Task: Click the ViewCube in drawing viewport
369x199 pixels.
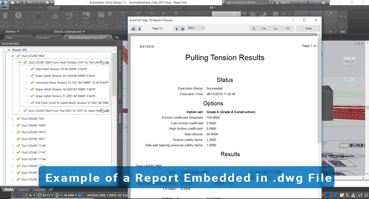Action: click(x=350, y=62)
